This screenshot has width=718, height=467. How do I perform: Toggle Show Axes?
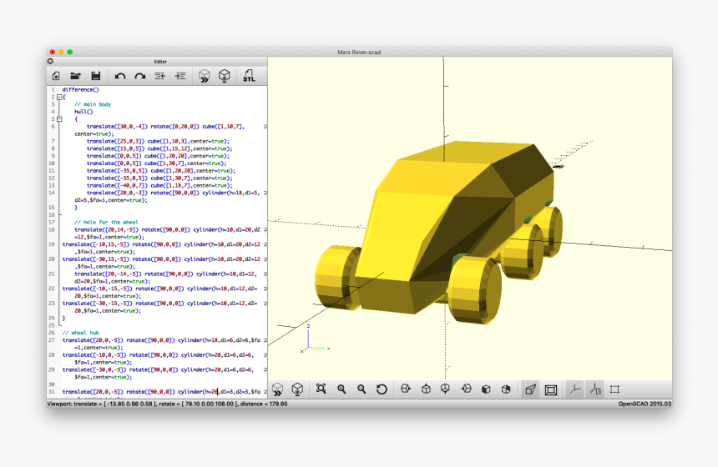coord(575,389)
